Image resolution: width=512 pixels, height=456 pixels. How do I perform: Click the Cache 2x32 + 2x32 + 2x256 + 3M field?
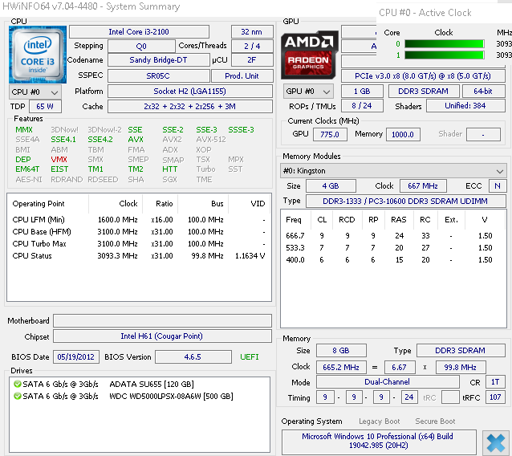(190, 107)
